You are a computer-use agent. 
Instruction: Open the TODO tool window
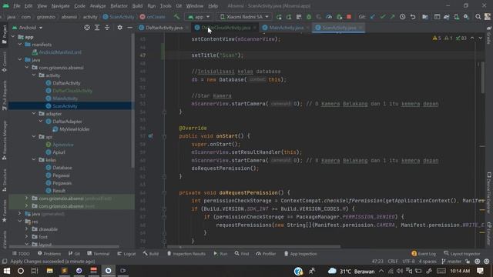21,253
